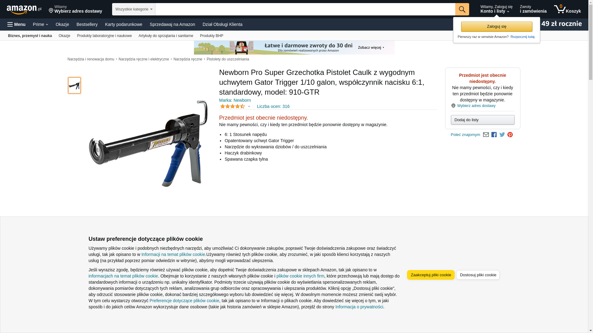Select Produkty BHP category tab
The width and height of the screenshot is (593, 333).
coord(212,36)
